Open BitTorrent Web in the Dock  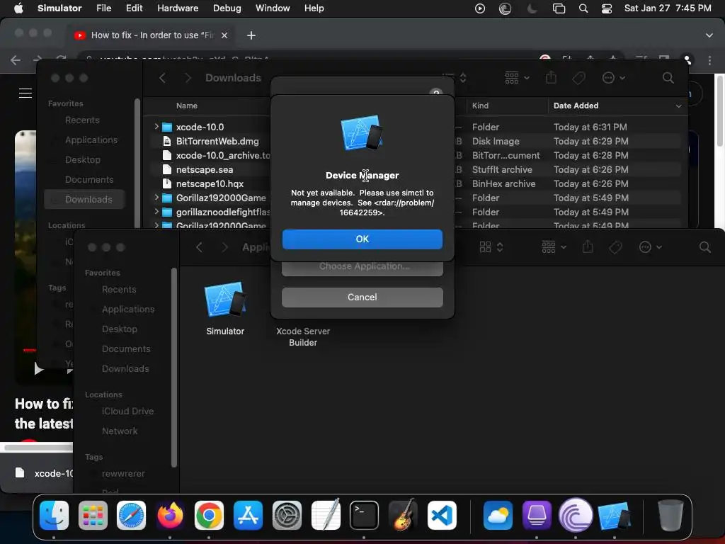click(576, 516)
